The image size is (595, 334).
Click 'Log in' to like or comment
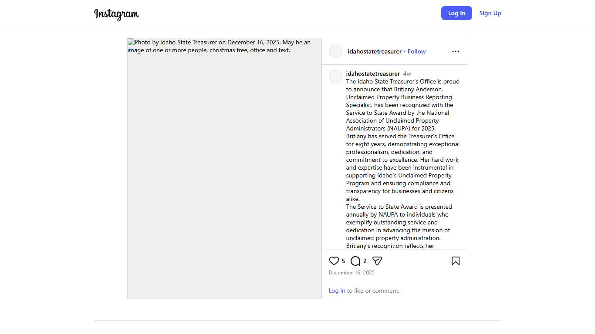point(337,291)
